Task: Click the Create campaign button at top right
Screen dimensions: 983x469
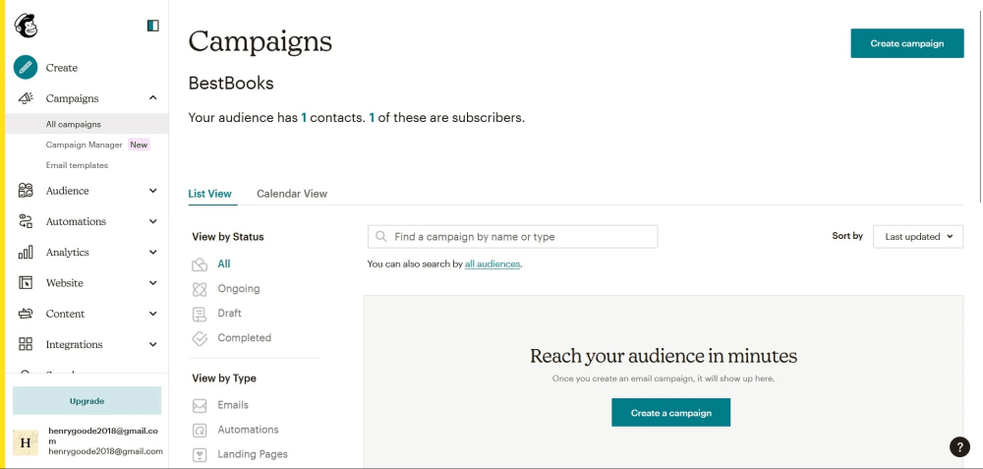Action: (907, 43)
